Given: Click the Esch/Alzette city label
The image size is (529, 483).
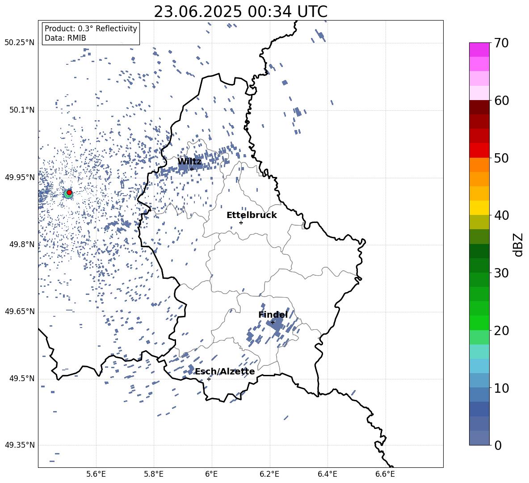Looking at the screenshot, I should click(225, 372).
